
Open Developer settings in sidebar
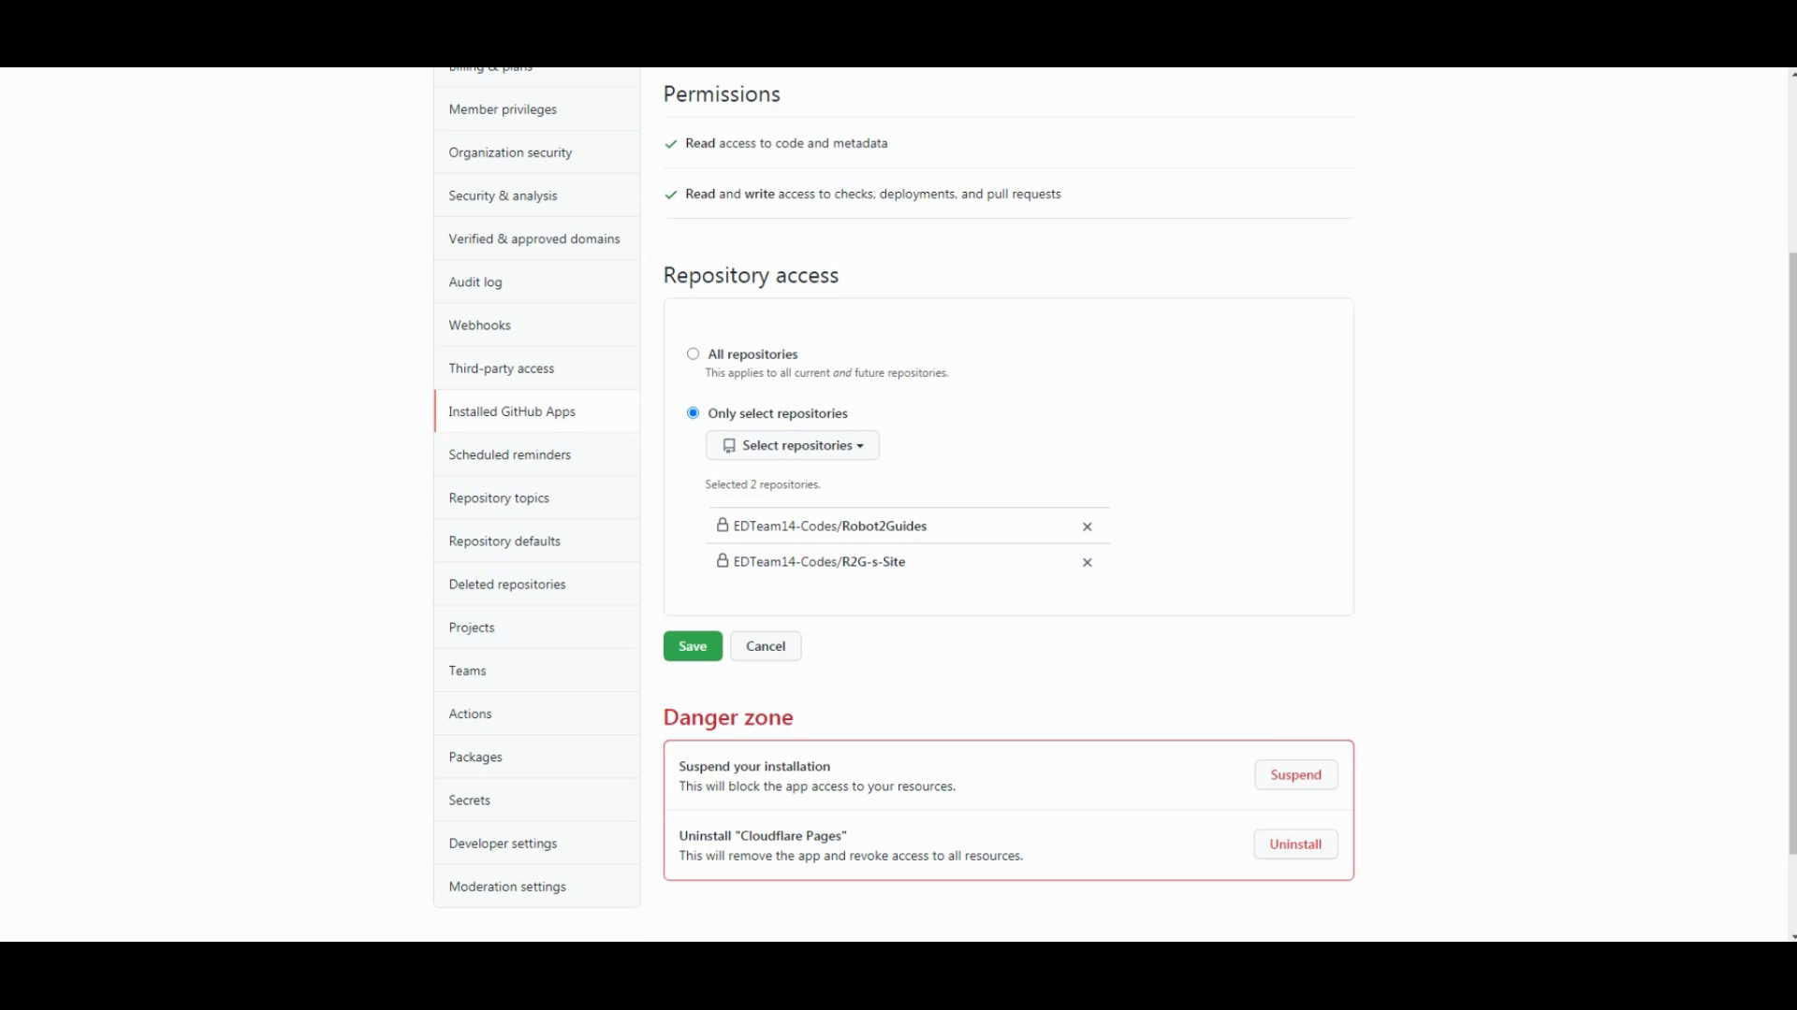pyautogui.click(x=503, y=844)
